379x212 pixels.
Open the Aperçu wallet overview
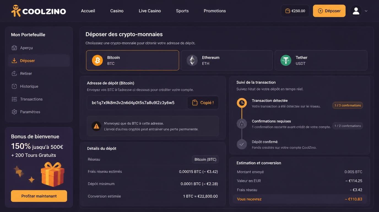[39, 48]
